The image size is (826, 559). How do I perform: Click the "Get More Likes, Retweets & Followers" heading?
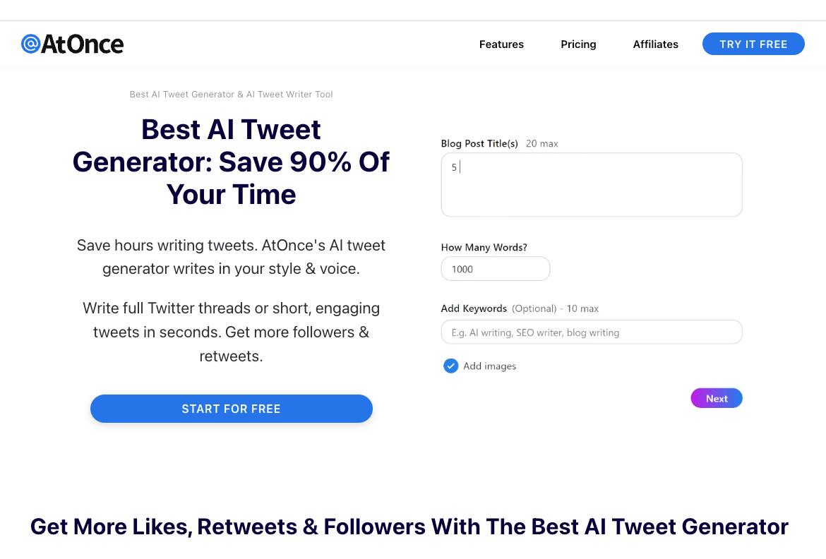click(x=409, y=527)
